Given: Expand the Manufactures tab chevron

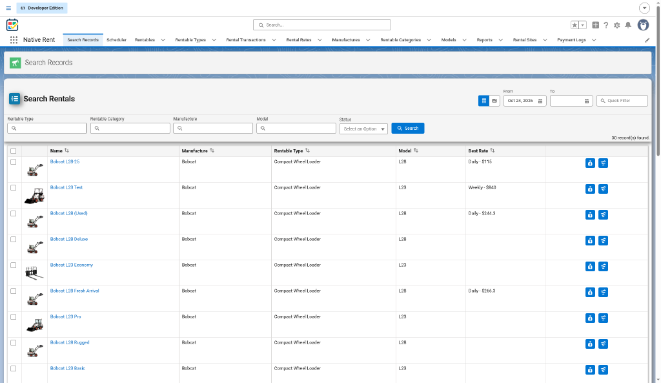Looking at the screenshot, I should click(368, 40).
